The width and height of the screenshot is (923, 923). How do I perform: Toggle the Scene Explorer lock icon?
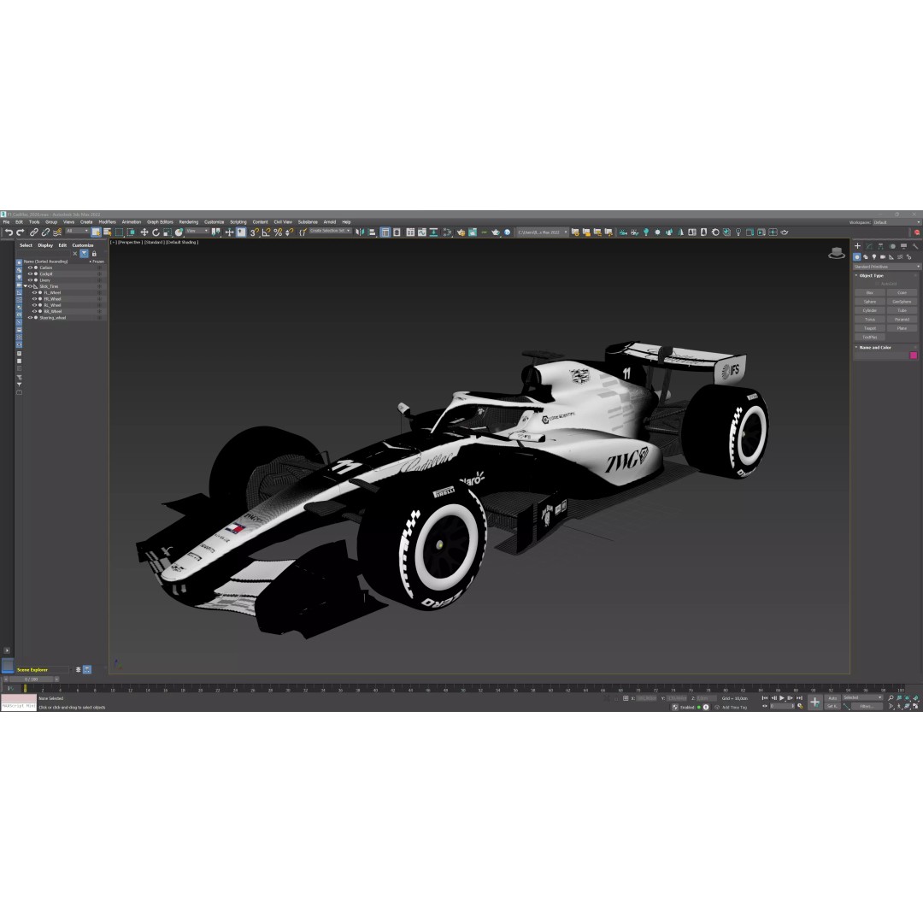(x=94, y=254)
